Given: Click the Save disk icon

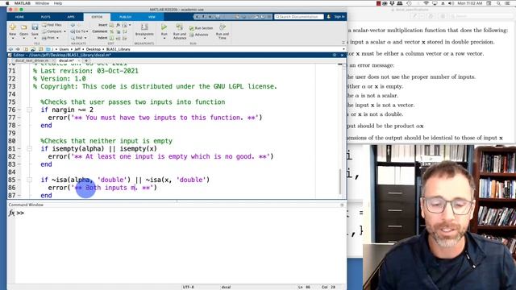Looking at the screenshot, I should click(35, 27).
